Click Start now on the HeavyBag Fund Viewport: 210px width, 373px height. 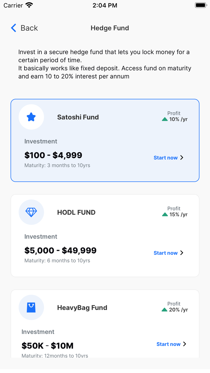[168, 344]
